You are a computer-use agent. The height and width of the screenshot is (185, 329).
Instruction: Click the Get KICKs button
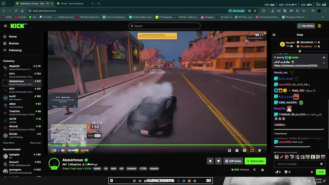click(x=306, y=26)
